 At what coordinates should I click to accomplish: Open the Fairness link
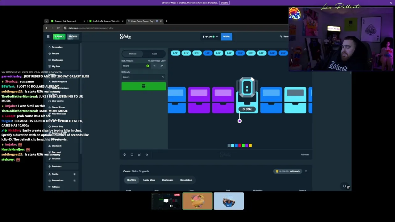coord(305,155)
